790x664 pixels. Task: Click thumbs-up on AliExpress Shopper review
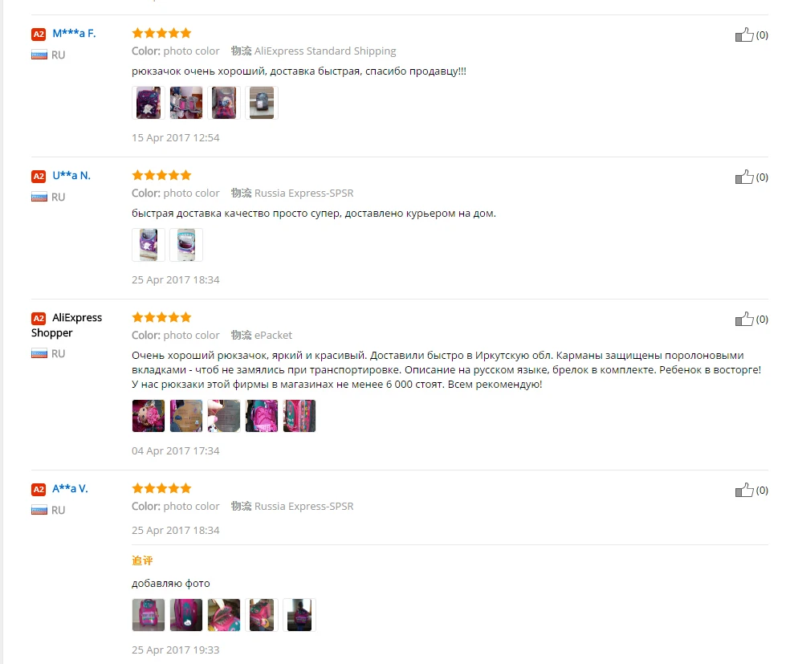point(744,319)
